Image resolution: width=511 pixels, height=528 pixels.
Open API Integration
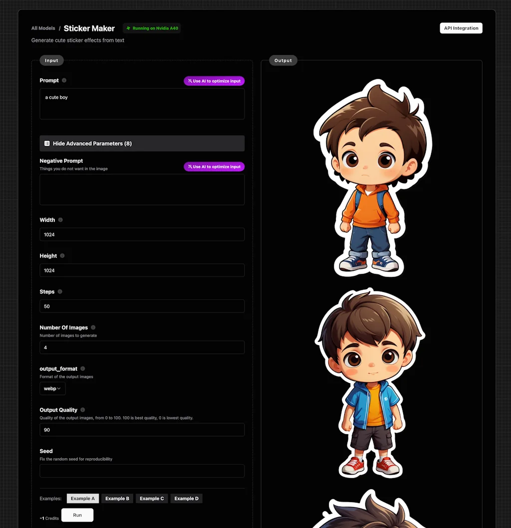click(461, 28)
